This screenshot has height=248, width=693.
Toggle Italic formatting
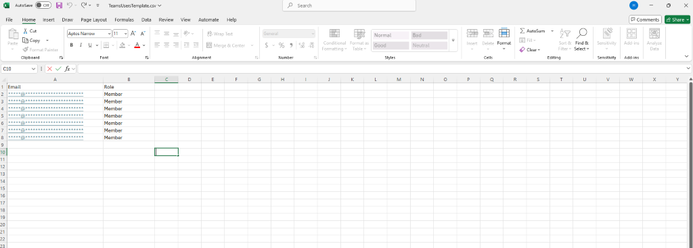click(x=81, y=45)
